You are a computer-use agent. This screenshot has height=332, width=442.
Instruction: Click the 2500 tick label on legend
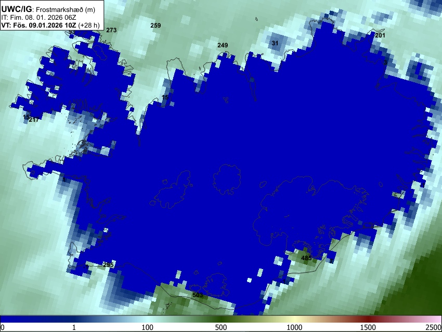434,327
